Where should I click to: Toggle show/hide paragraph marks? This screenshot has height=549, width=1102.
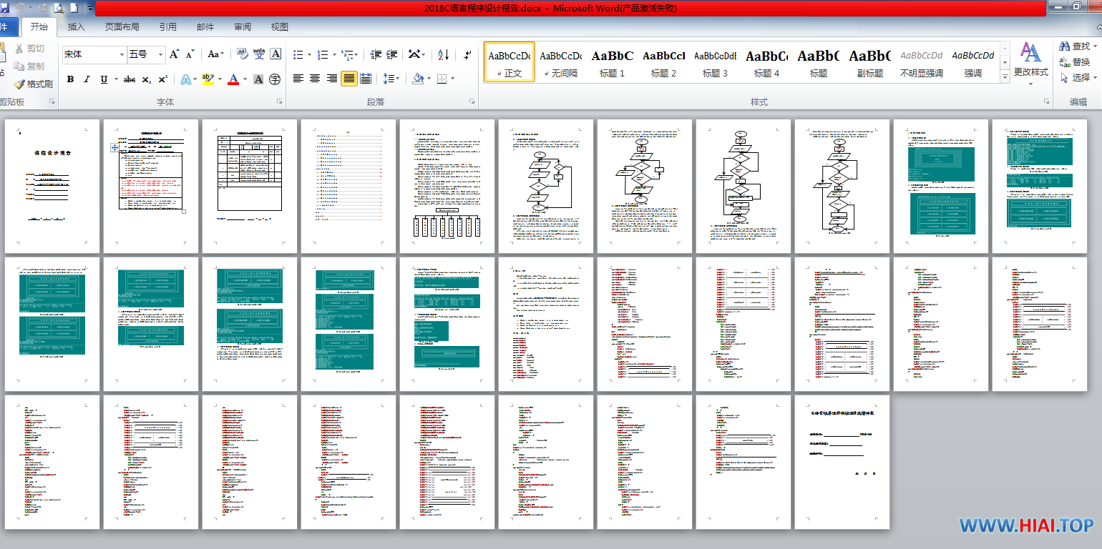467,54
